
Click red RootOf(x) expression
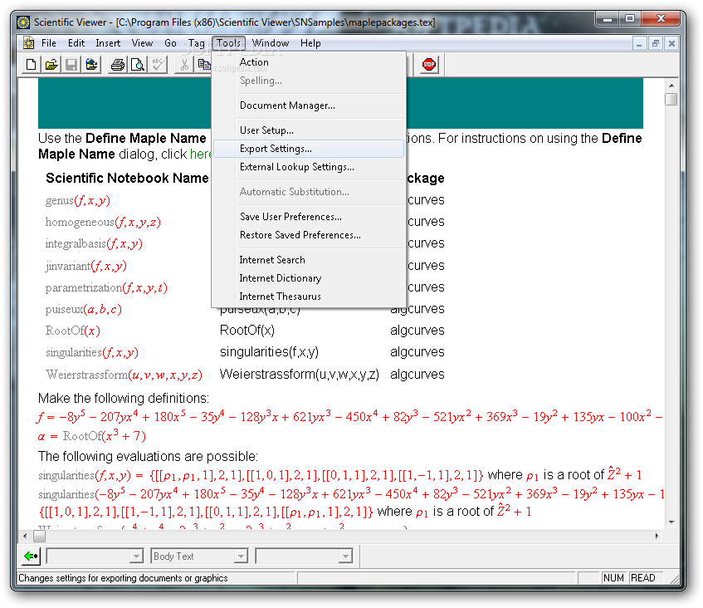click(73, 331)
